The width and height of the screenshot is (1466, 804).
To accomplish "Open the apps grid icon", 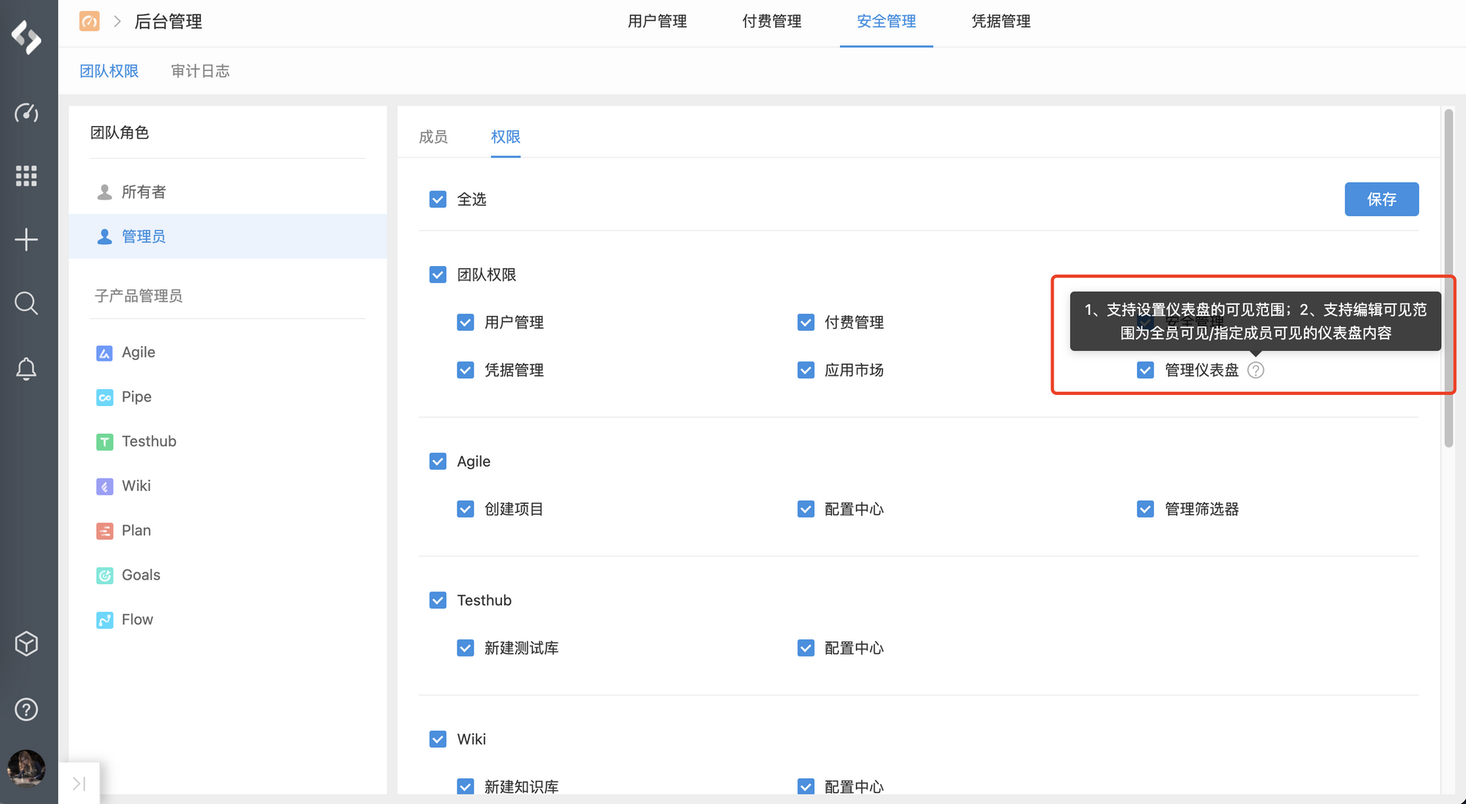I will pos(26,175).
